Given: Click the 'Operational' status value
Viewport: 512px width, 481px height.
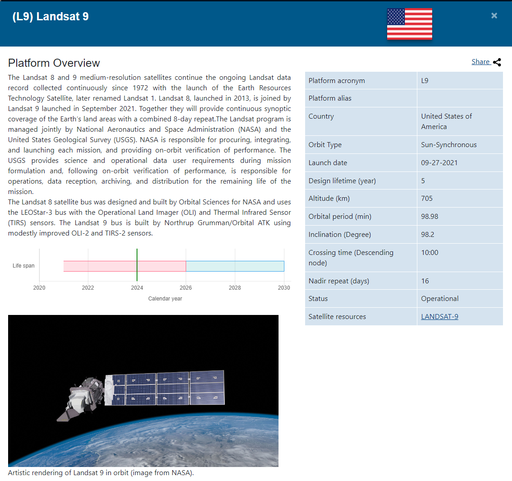Looking at the screenshot, I should pyautogui.click(x=439, y=298).
